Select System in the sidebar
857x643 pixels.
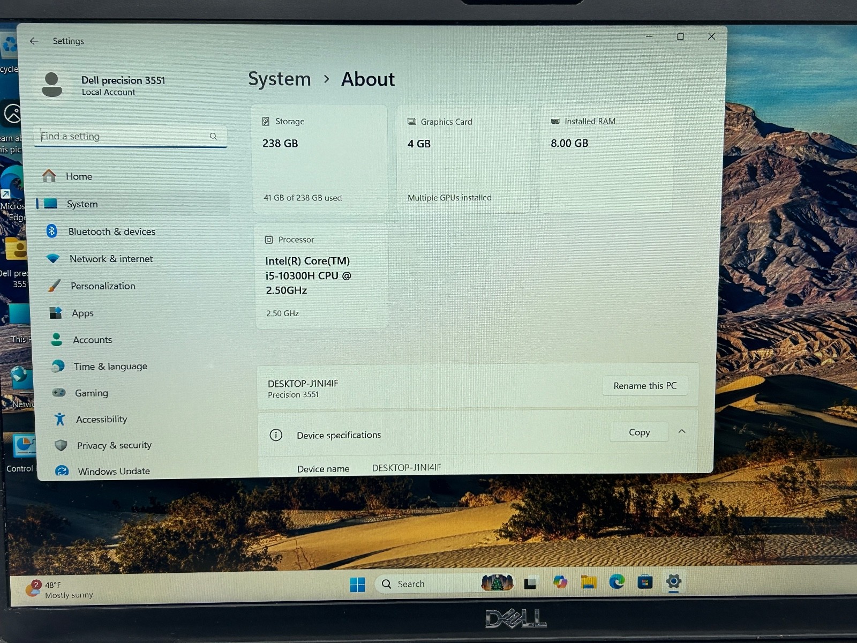click(x=133, y=204)
